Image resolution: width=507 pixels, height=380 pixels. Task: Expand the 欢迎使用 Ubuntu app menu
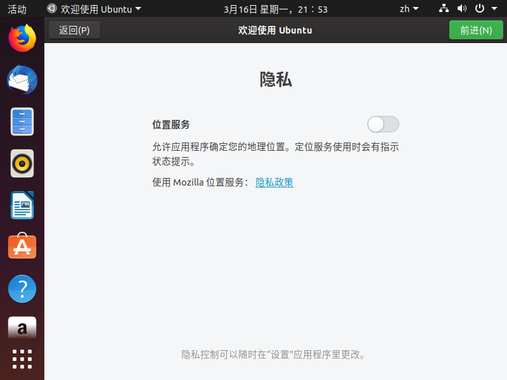(94, 9)
